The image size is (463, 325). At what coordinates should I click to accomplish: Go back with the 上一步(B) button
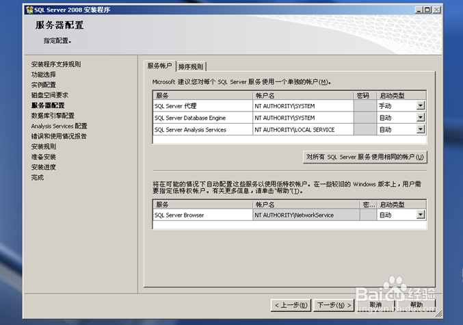291,305
